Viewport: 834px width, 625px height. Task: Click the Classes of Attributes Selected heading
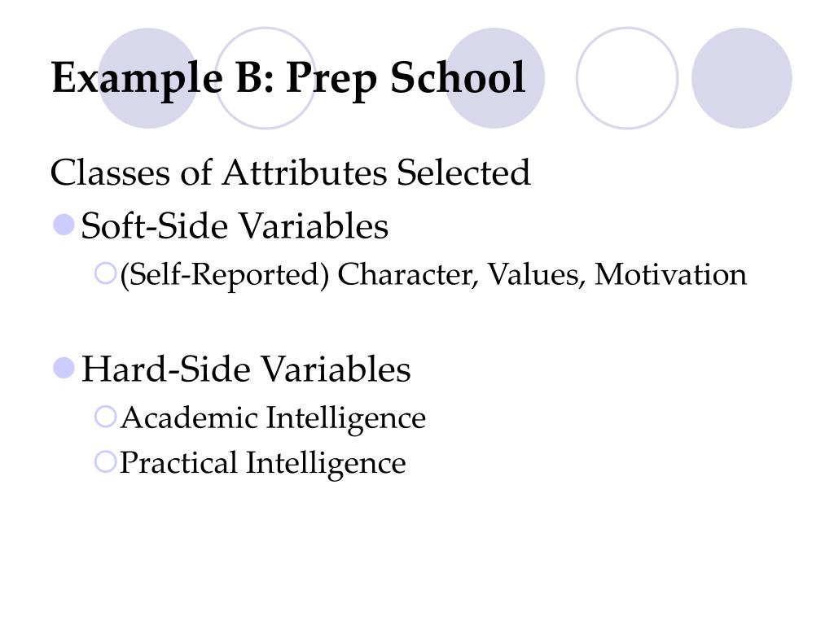tap(291, 173)
